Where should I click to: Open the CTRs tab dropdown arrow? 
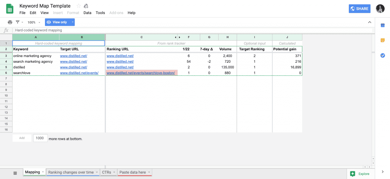[x=114, y=172]
